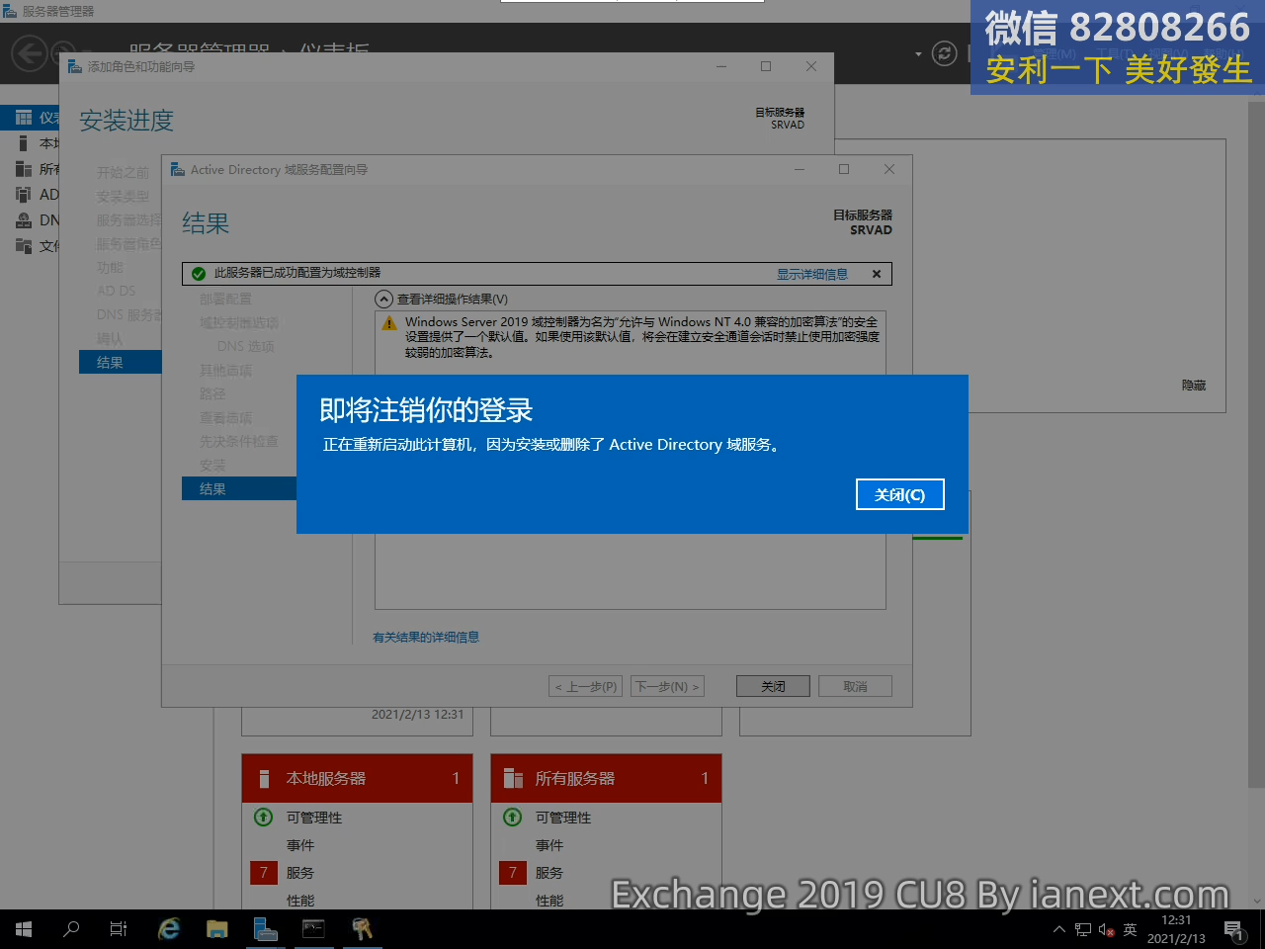Open the All Servers icon in Server Manager sidebar

pos(24,169)
